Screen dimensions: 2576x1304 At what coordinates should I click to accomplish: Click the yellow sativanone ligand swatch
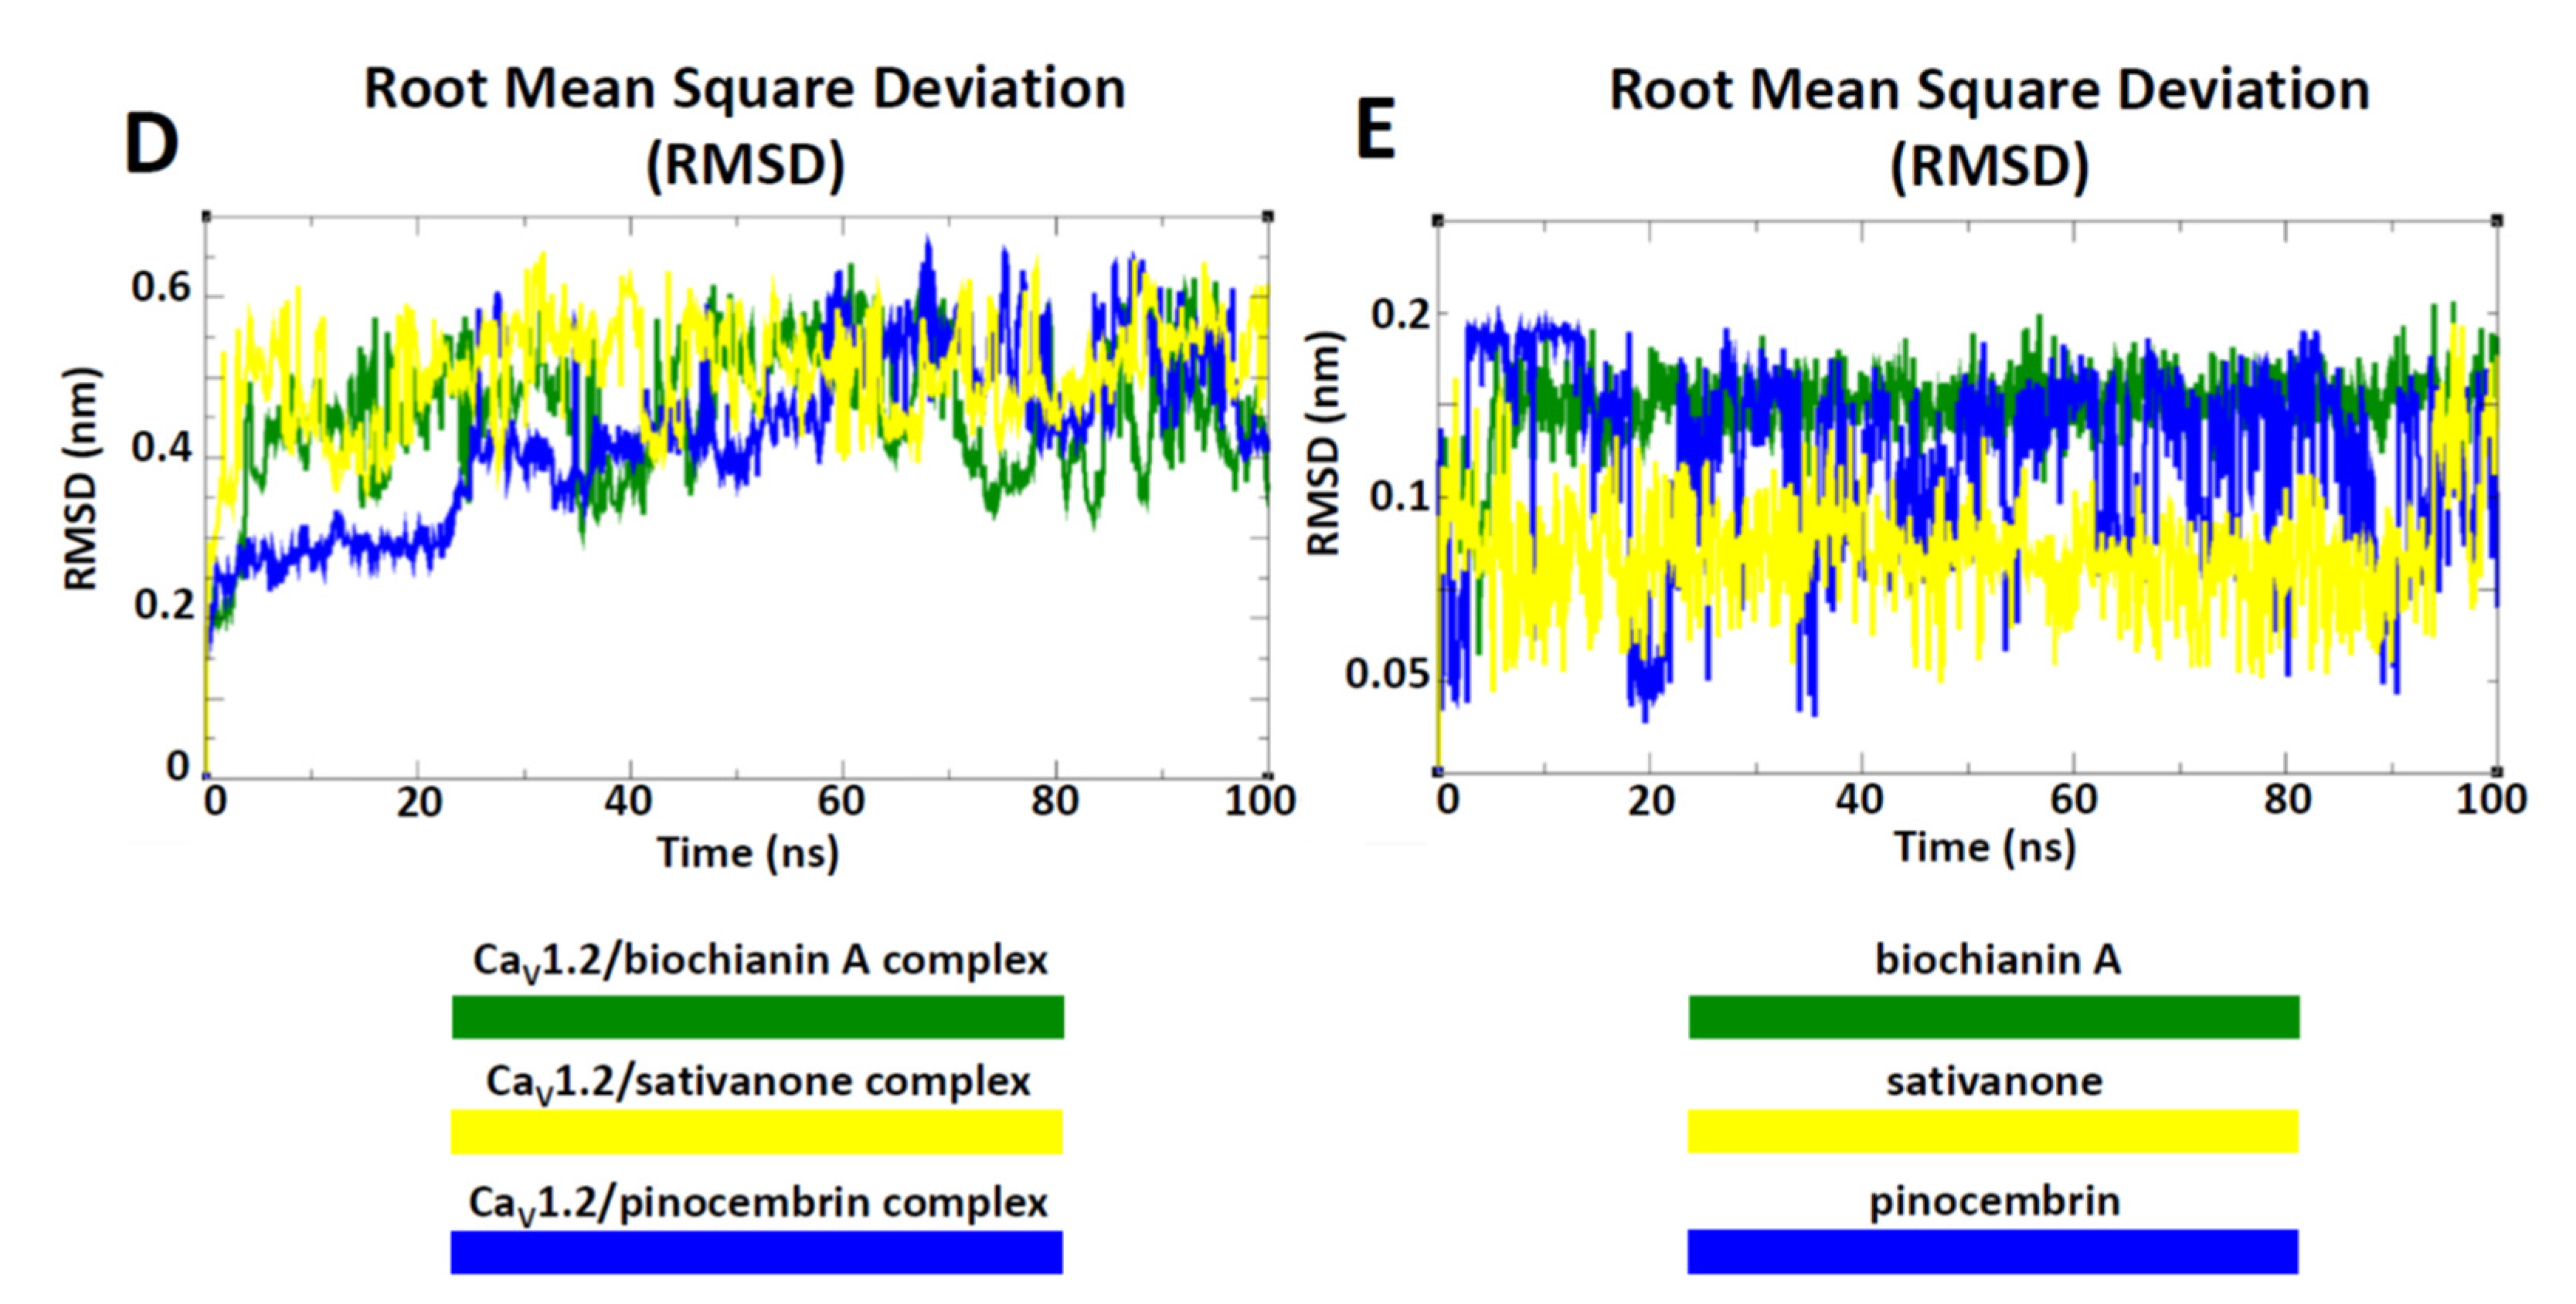coord(1992,1131)
